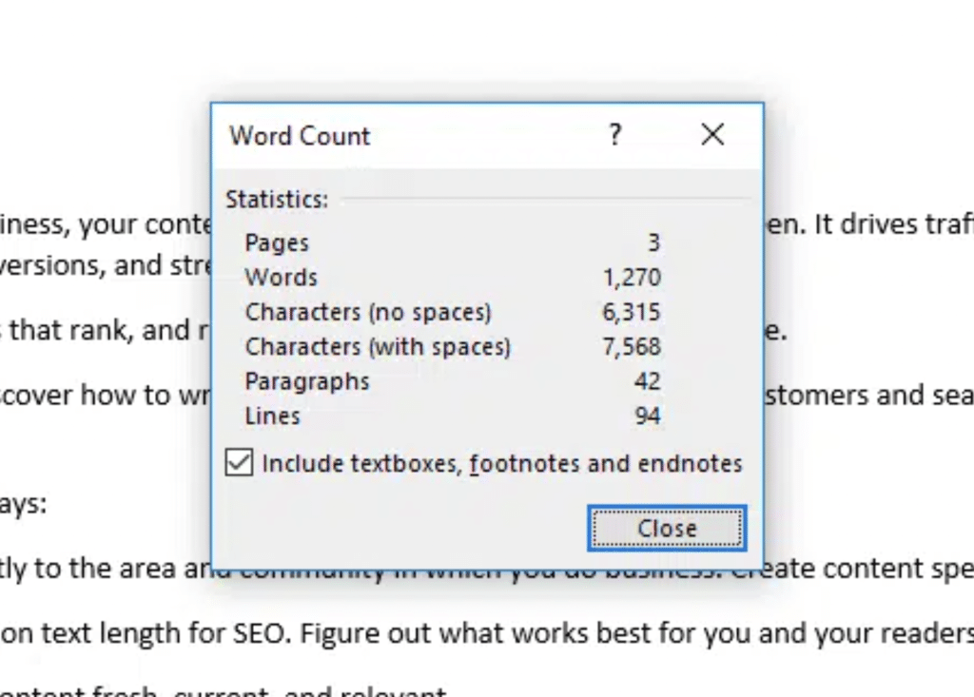
Task: Close the Word Count dialog with the X
Action: (x=711, y=135)
